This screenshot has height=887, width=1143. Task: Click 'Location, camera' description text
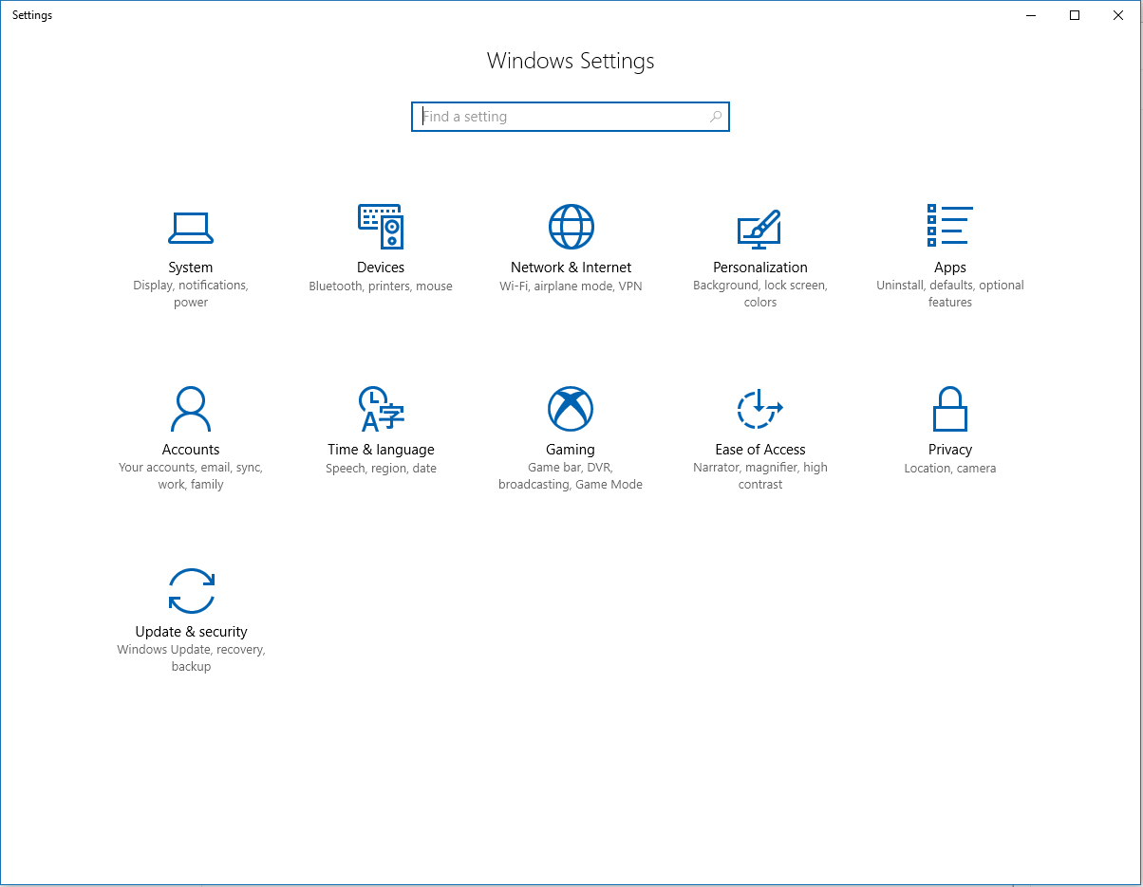tap(950, 469)
